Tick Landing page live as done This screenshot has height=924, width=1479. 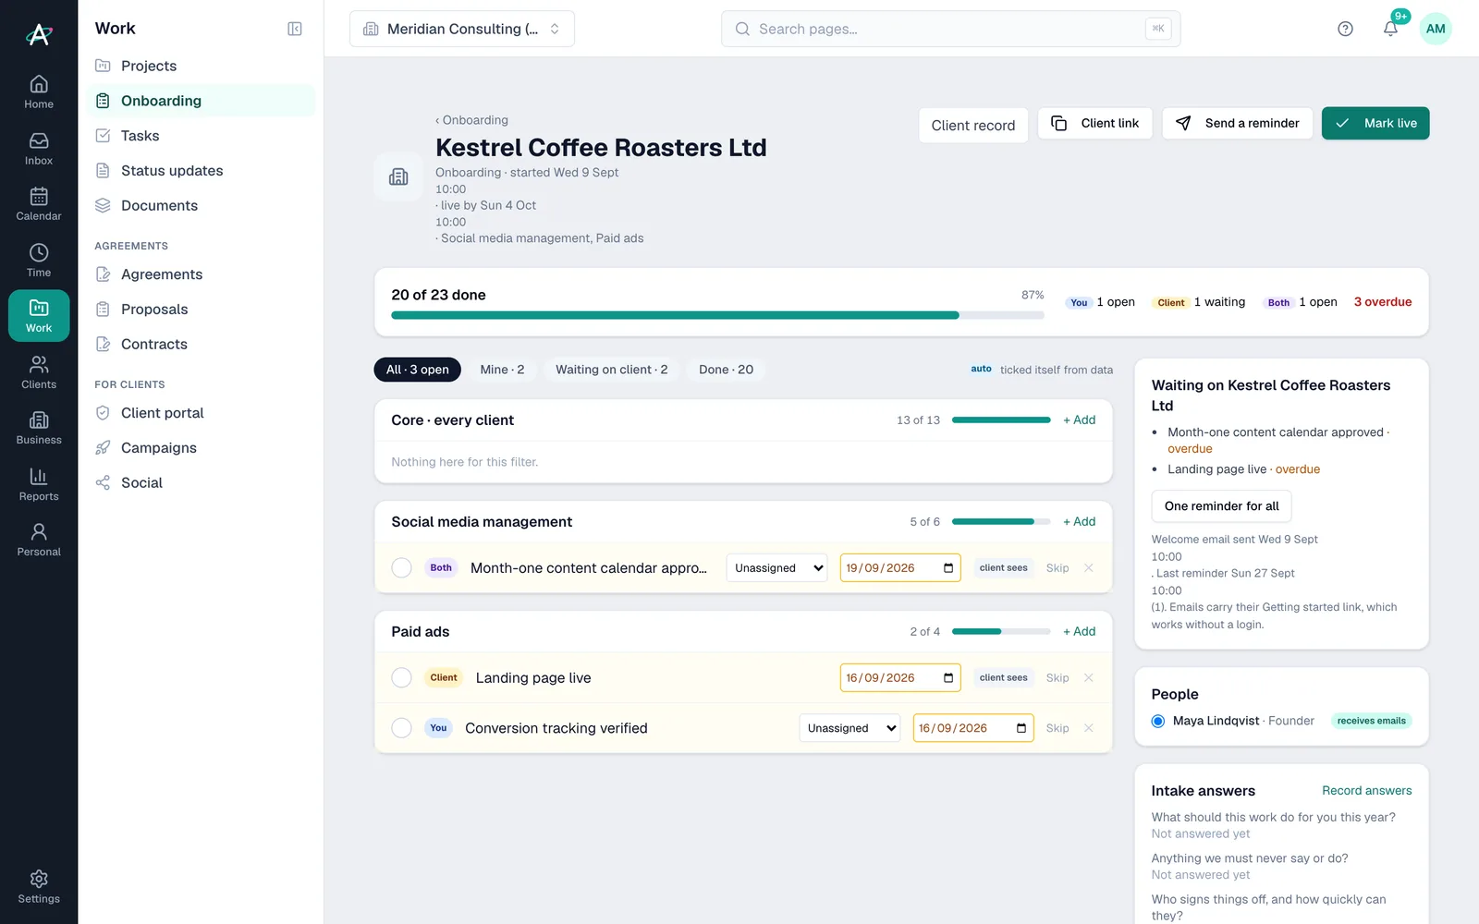[x=401, y=677]
